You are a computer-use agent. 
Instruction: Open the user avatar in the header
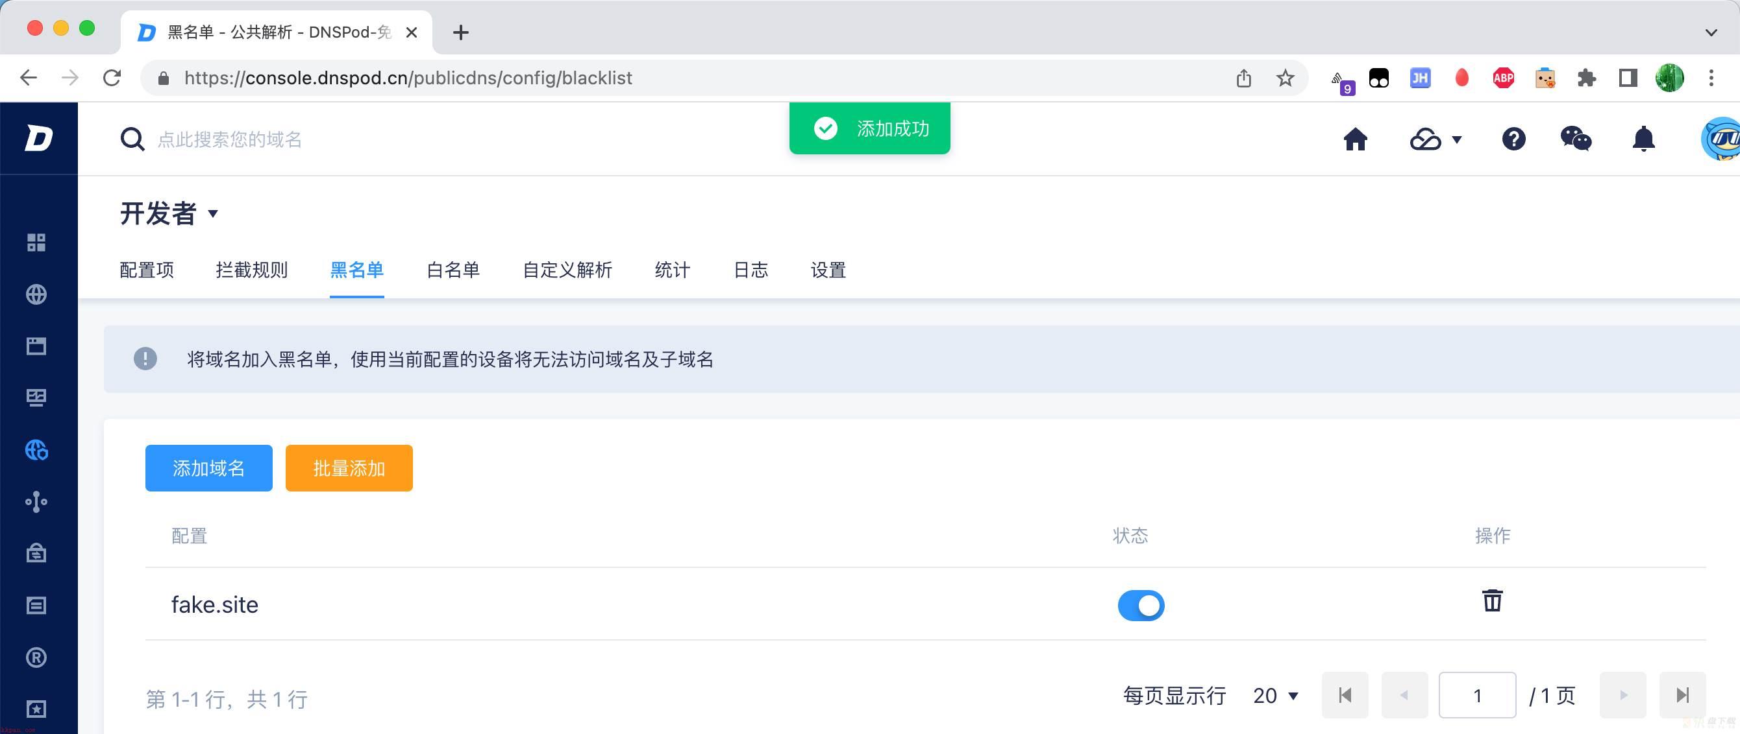tap(1721, 139)
